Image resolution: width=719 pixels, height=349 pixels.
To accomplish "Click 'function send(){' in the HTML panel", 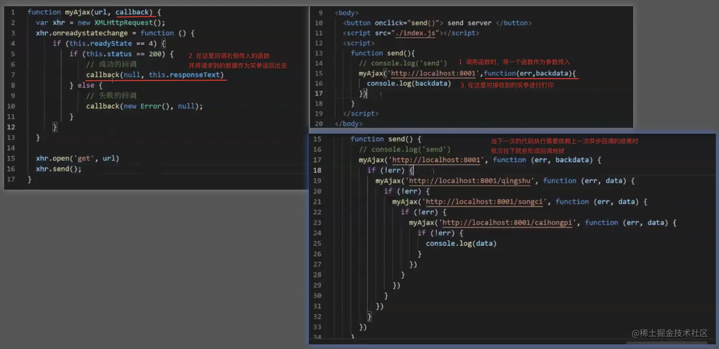I will (383, 53).
